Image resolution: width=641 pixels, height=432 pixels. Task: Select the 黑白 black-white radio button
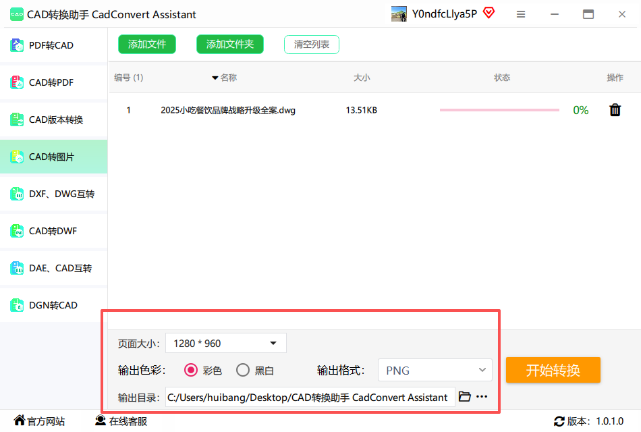click(x=243, y=371)
